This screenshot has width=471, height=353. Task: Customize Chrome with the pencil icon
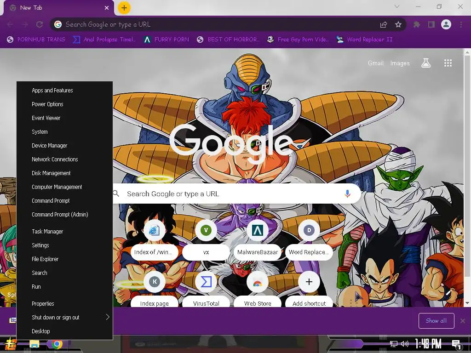point(448,292)
